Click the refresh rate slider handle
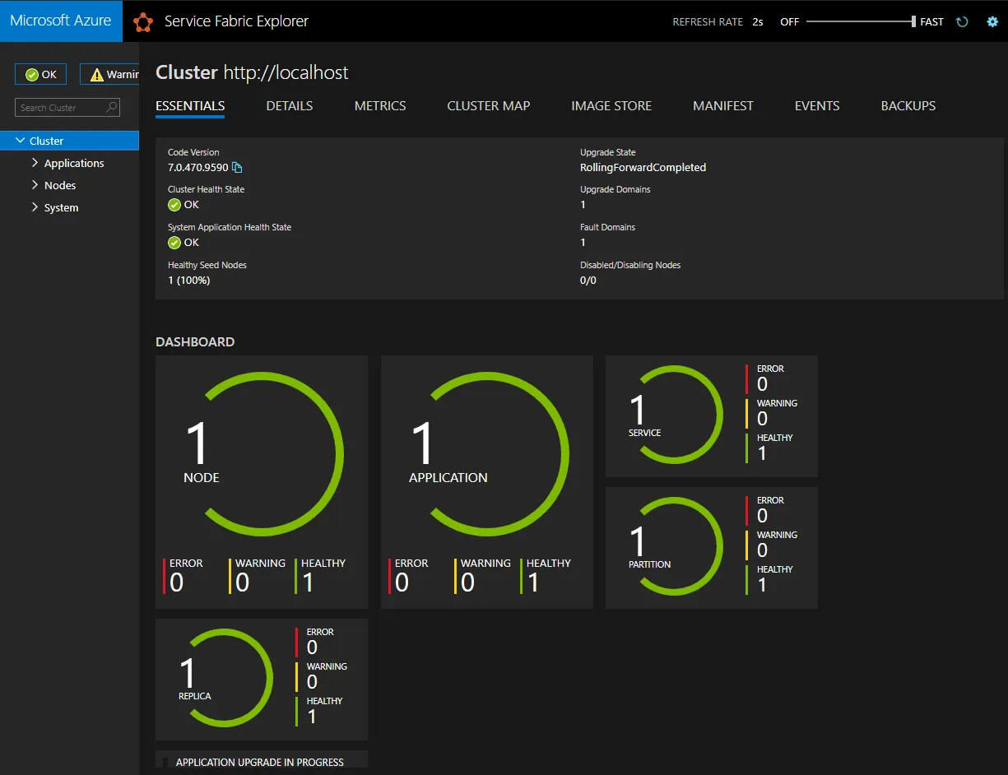 [913, 22]
